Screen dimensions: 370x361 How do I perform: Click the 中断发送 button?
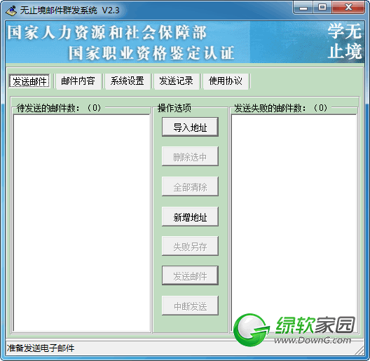click(190, 306)
